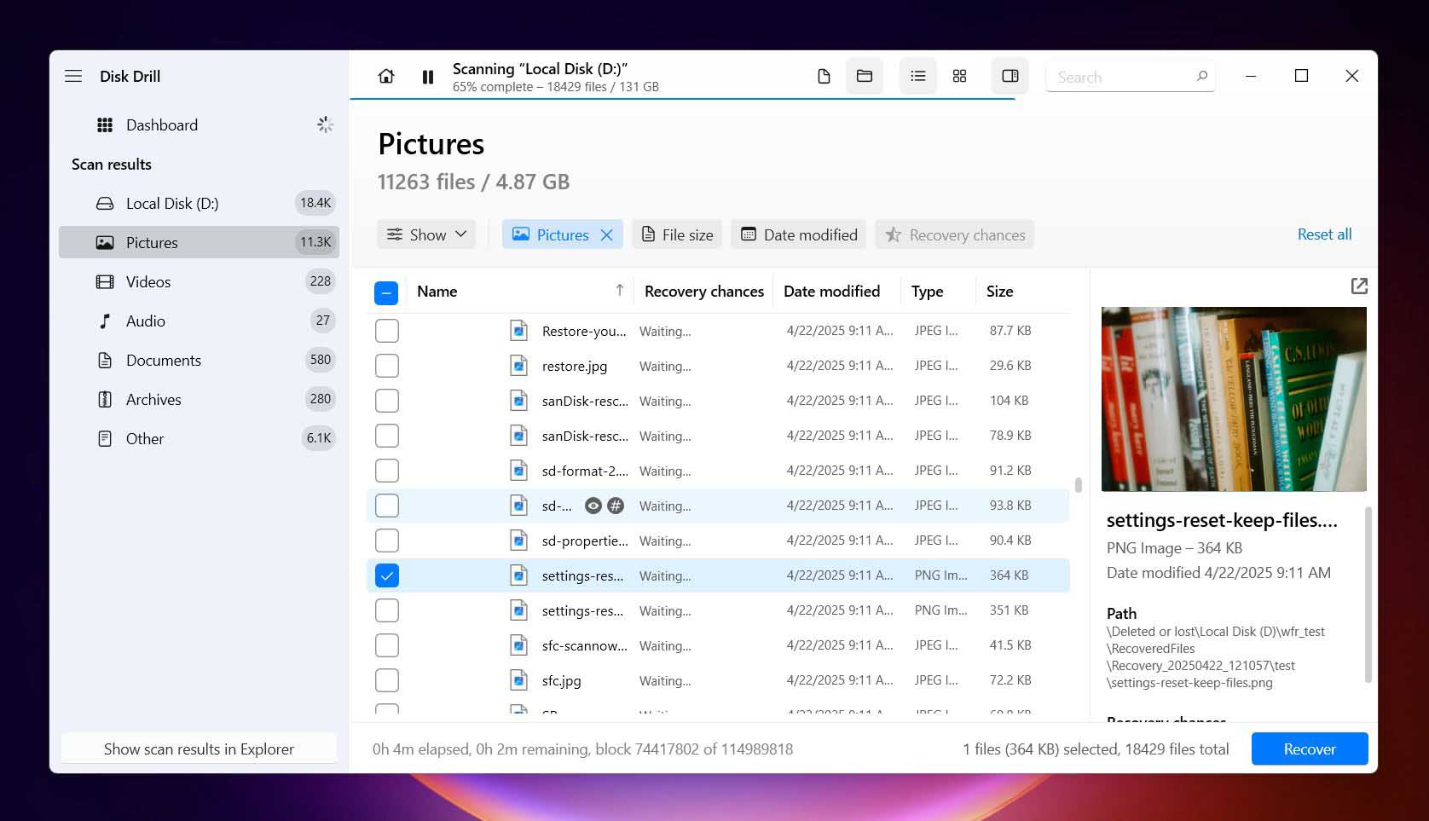This screenshot has height=821, width=1429.
Task: Check the sfc-scannow file checkbox
Action: (x=387, y=645)
